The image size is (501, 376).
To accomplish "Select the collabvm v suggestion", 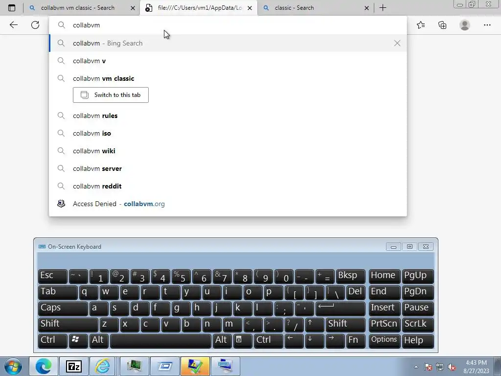I will pos(228,61).
